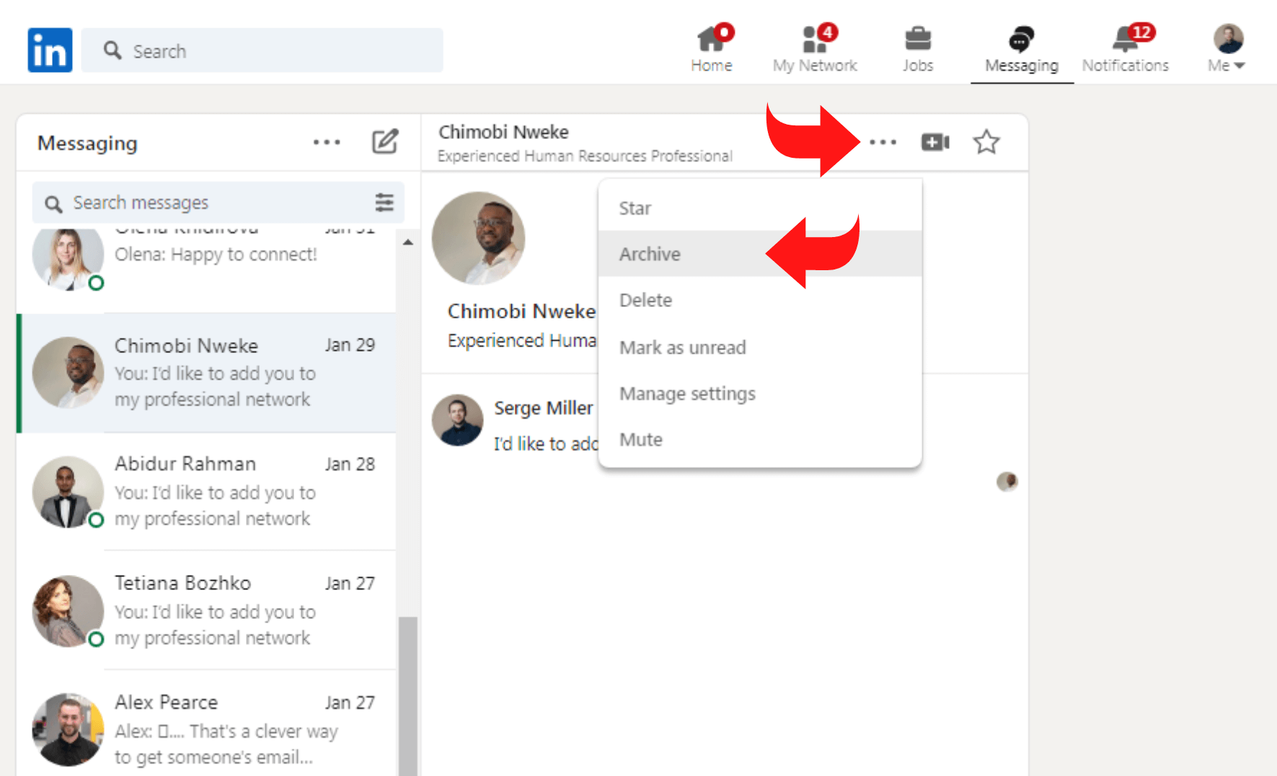Open message filter options icon
Image resolution: width=1277 pixels, height=776 pixels.
click(384, 202)
